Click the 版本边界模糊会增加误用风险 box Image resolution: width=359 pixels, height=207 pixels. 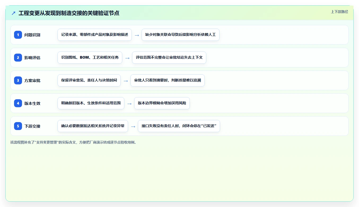click(162, 103)
